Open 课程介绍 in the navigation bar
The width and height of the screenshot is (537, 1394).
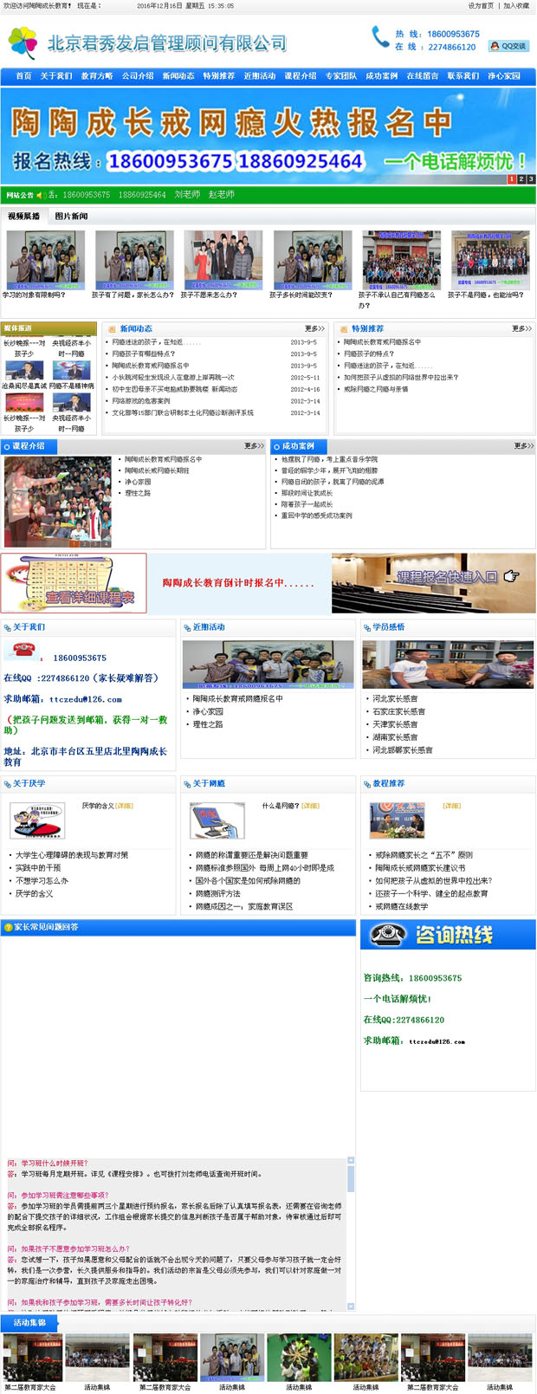pos(301,76)
